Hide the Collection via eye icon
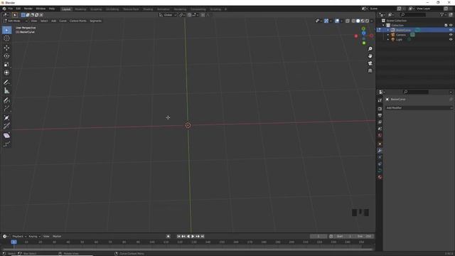The width and height of the screenshot is (455, 256). pyautogui.click(x=451, y=26)
